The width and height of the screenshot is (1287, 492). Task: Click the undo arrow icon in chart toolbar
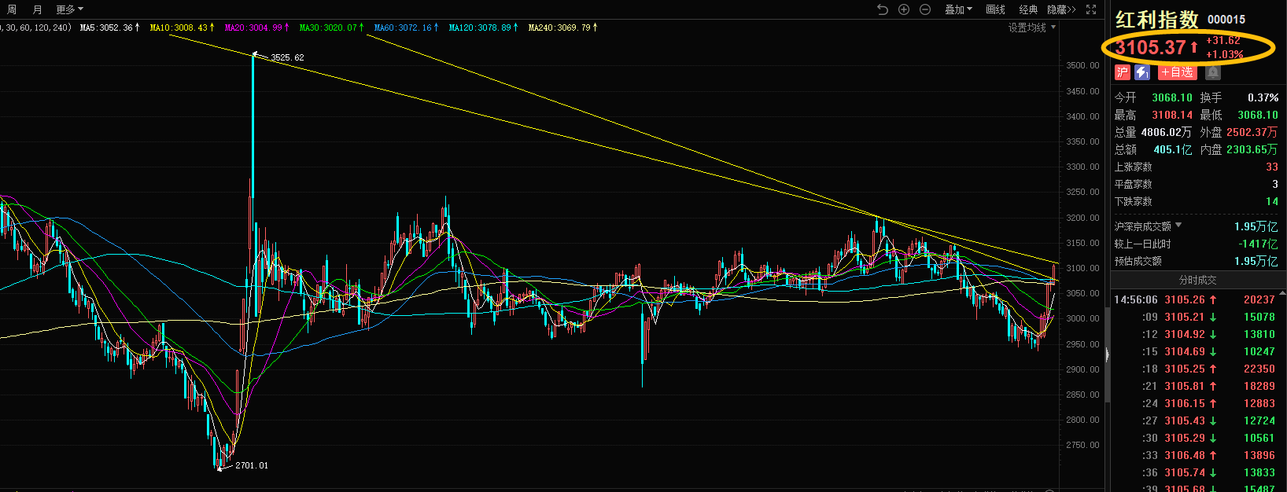point(883,9)
